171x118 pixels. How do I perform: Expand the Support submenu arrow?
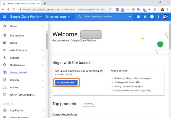[43, 57]
